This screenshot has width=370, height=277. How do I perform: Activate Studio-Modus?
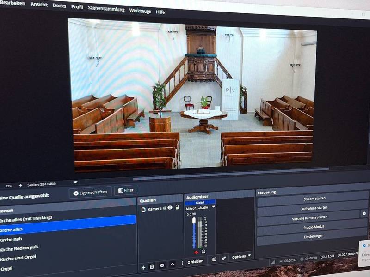click(x=314, y=227)
